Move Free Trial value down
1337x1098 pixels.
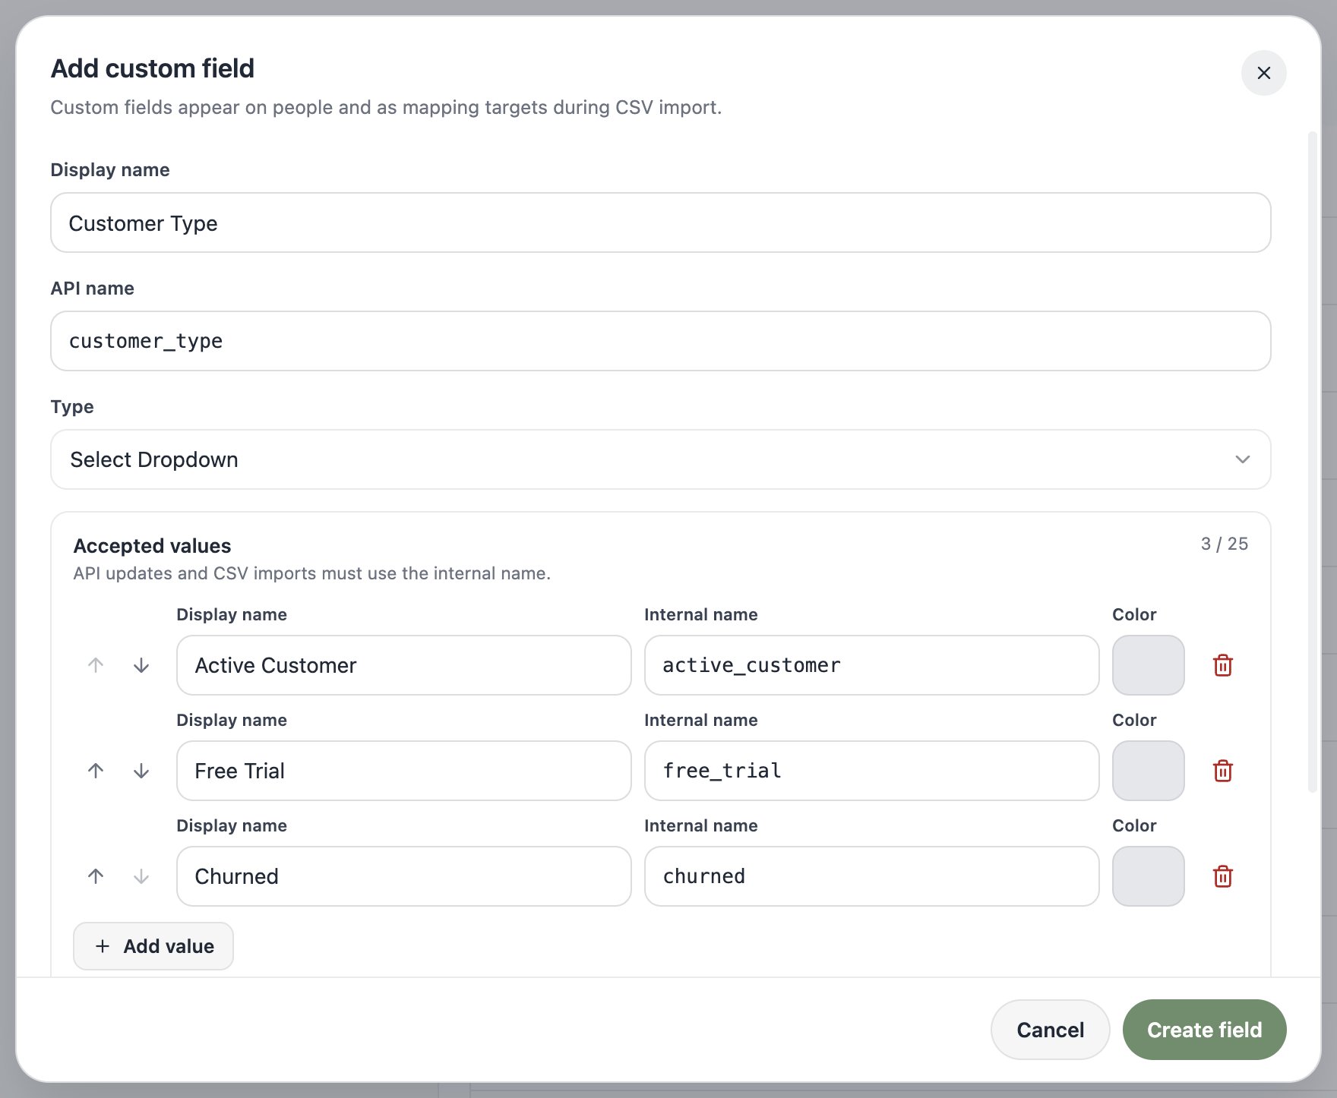141,771
